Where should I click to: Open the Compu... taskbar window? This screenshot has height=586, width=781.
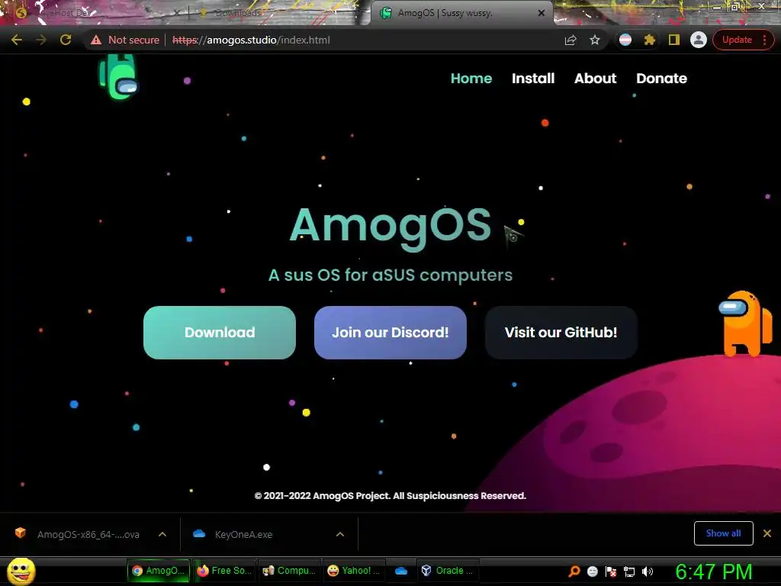pos(289,571)
